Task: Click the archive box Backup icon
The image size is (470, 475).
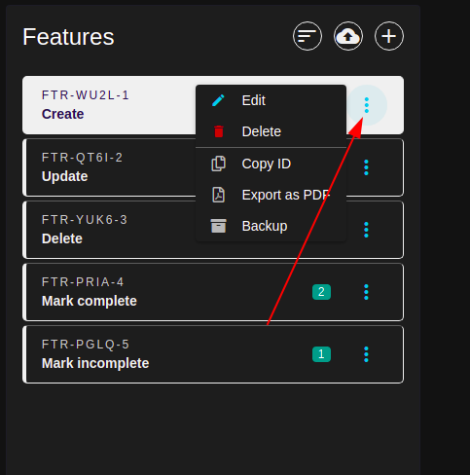Action: pos(218,226)
